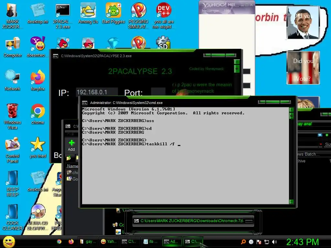Click the flag 'Did you Vote?' thumbnail
Screen dimensions: 331x248
click(303, 68)
